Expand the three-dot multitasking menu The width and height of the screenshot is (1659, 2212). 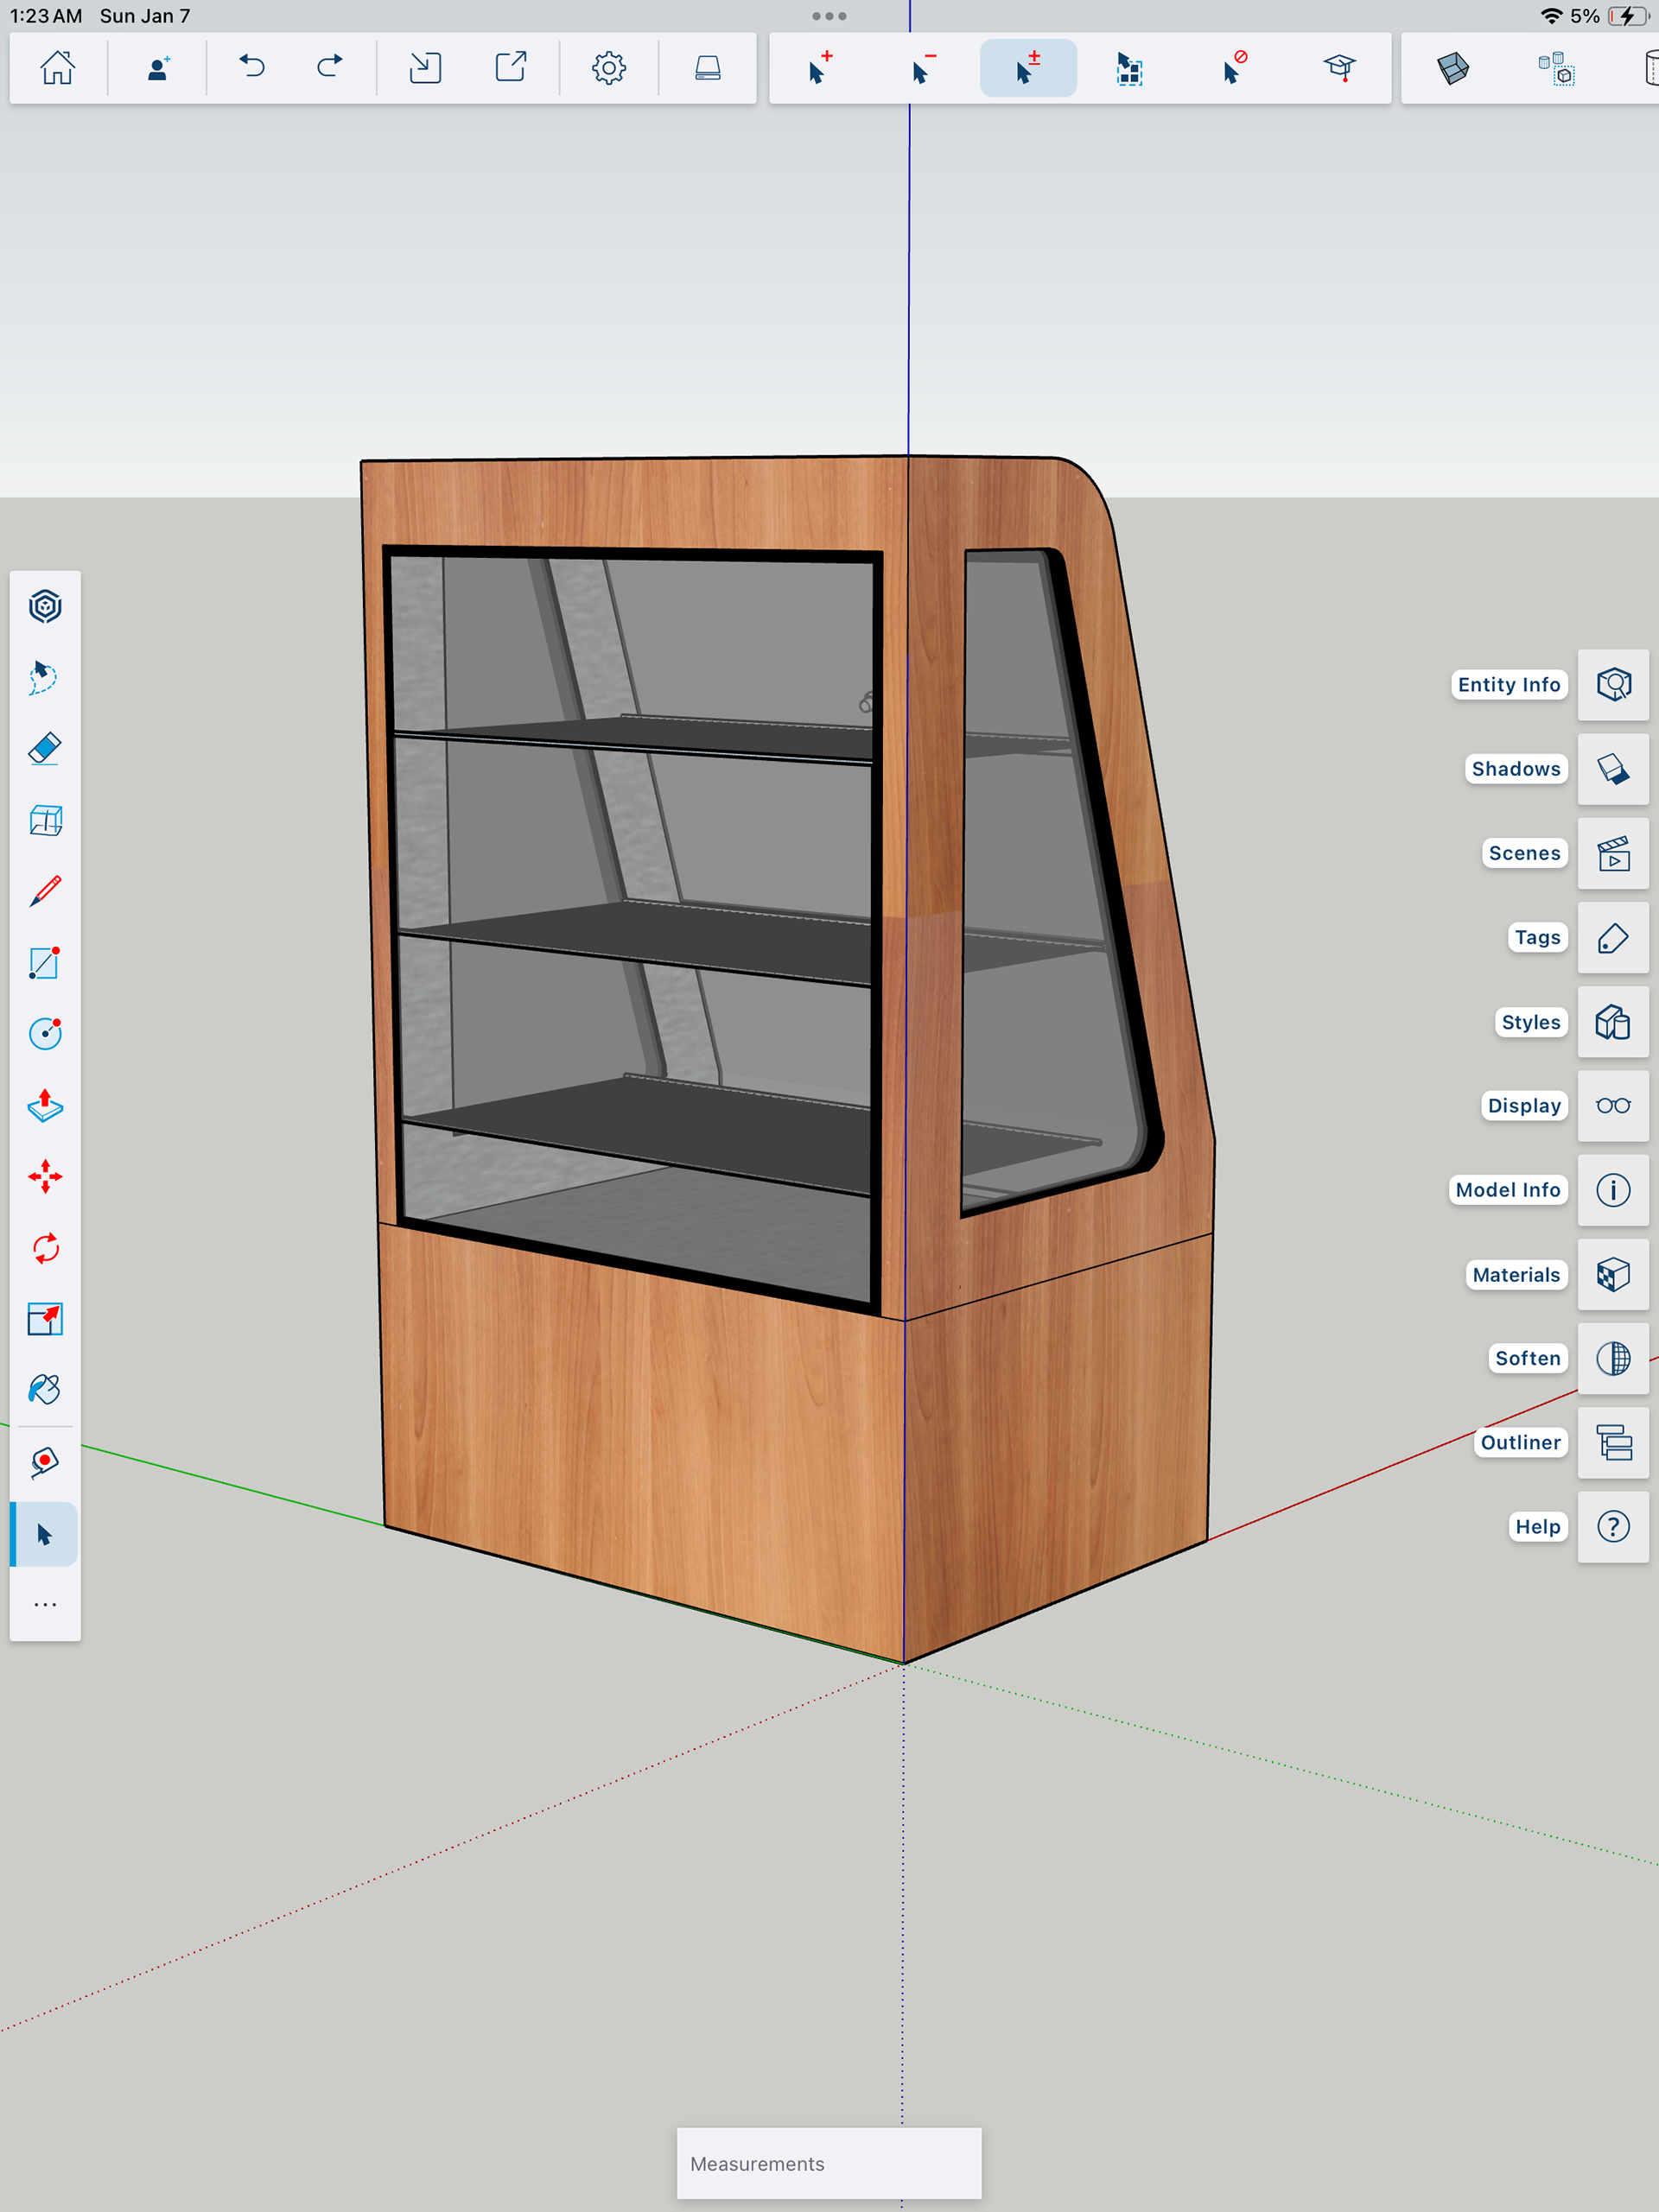tap(829, 16)
